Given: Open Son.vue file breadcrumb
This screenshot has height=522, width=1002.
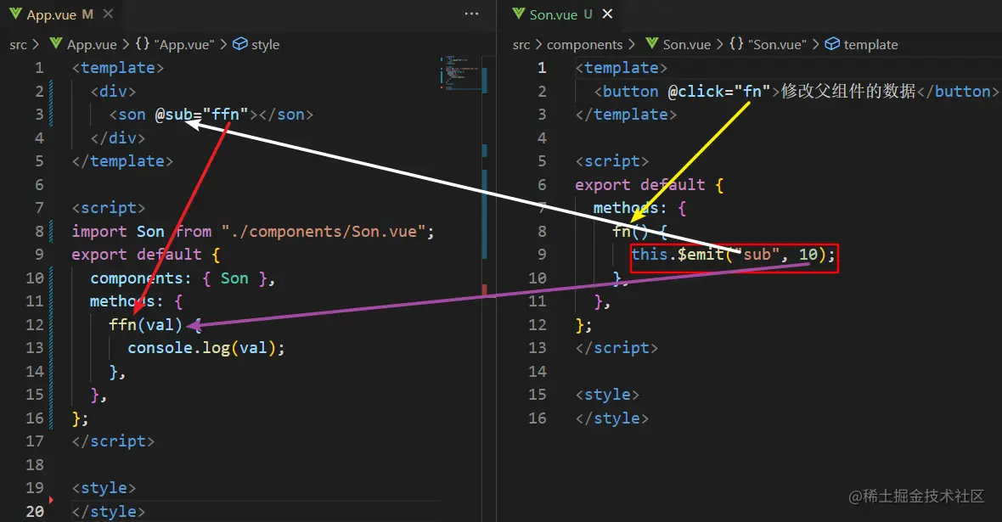Looking at the screenshot, I should 687,44.
